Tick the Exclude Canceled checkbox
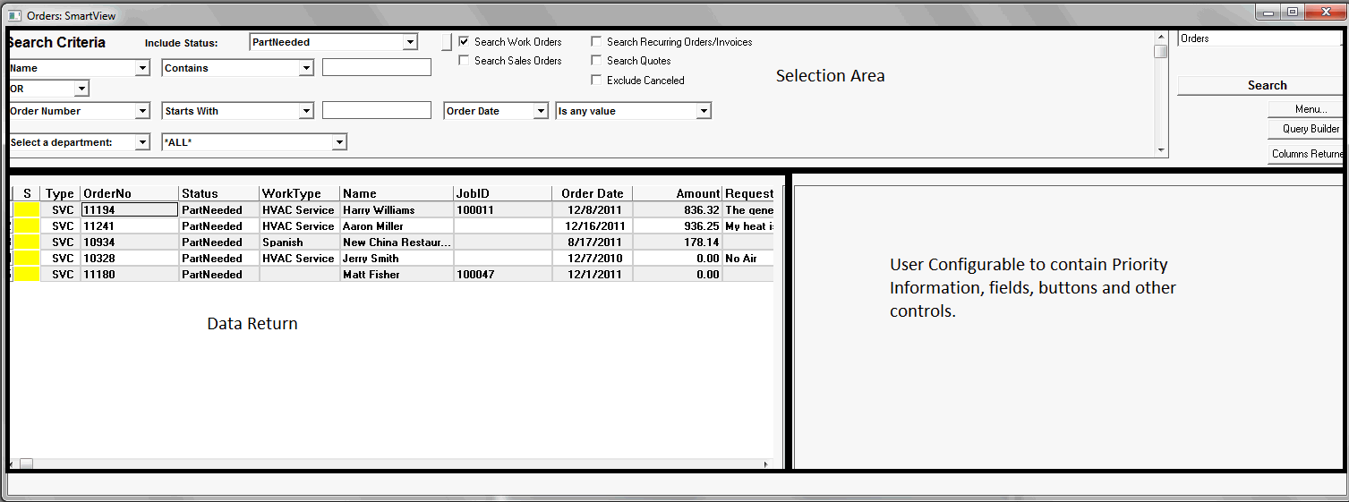This screenshot has height=502, width=1349. 596,81
